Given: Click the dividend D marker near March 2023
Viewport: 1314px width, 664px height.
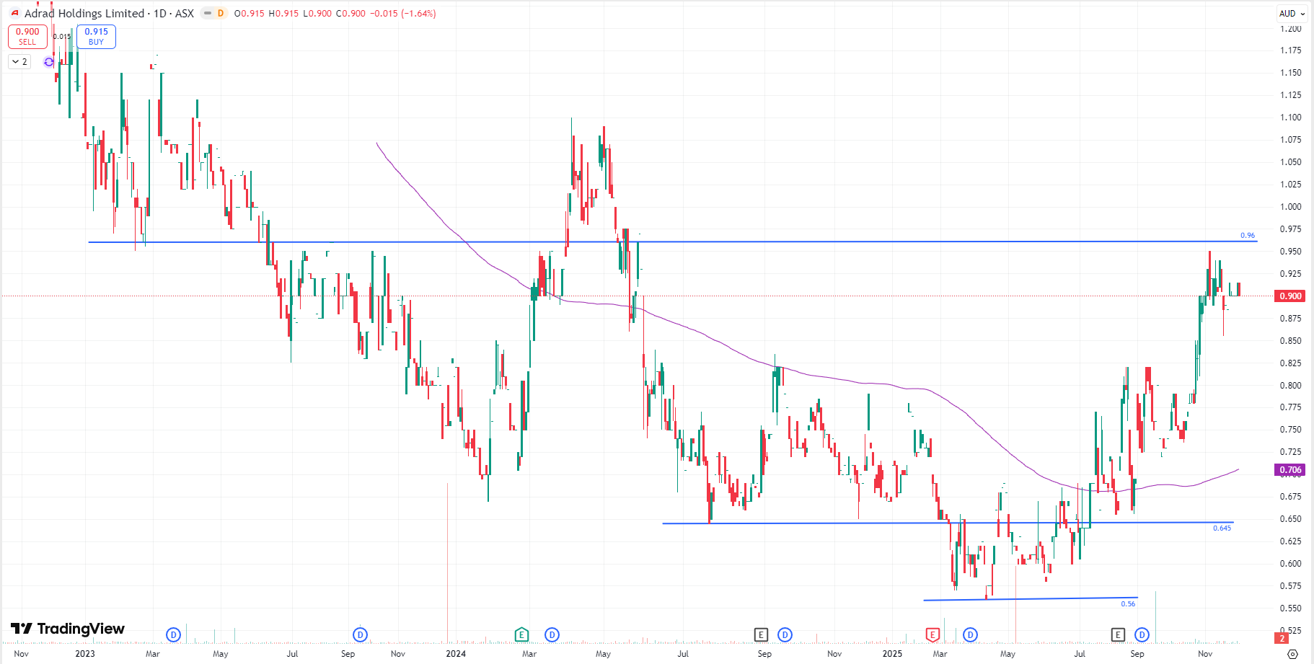Looking at the screenshot, I should (173, 634).
